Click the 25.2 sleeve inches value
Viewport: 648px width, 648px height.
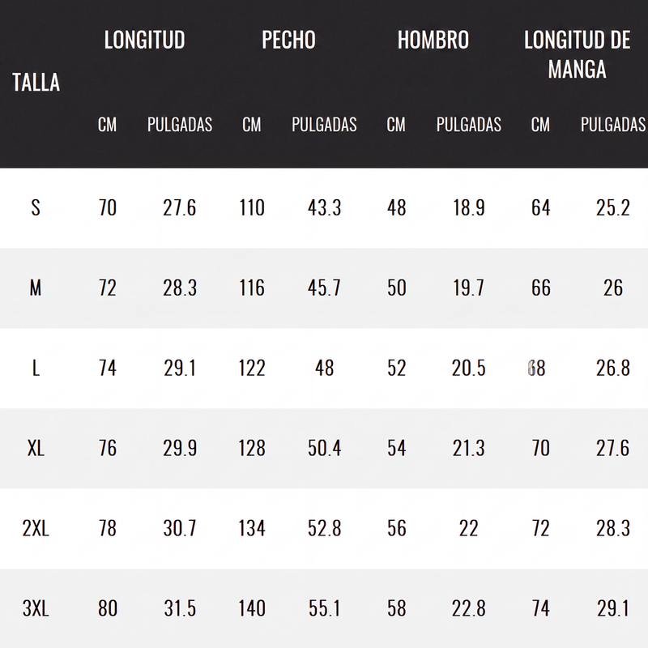click(x=613, y=207)
